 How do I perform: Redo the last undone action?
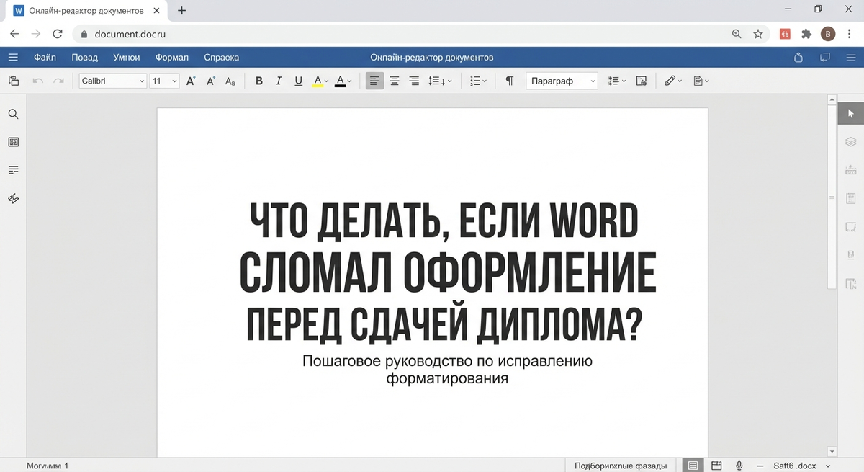[58, 81]
